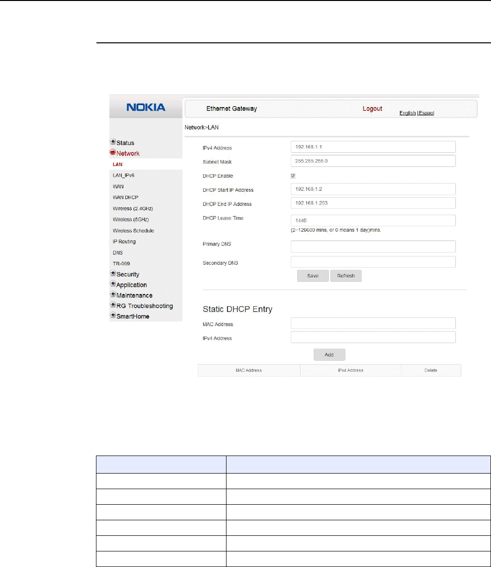Open Wireless (2.4GHz) settings
This screenshot has width=491, height=567.
click(x=133, y=209)
